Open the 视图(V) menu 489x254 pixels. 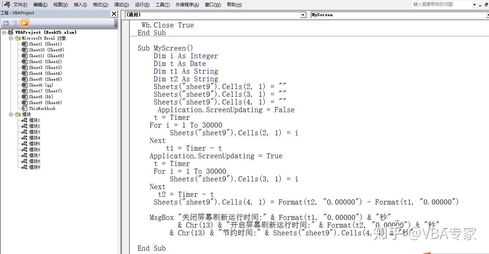(x=60, y=5)
